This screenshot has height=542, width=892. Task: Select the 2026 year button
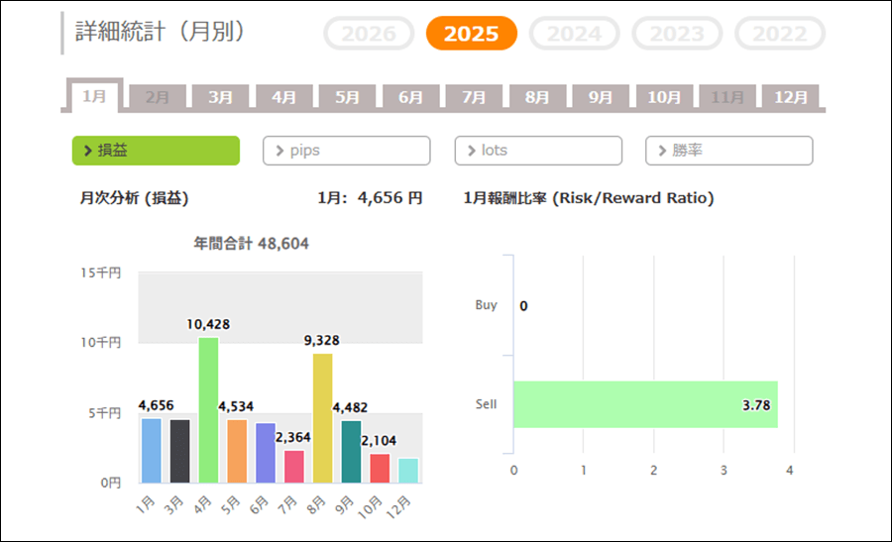369,34
